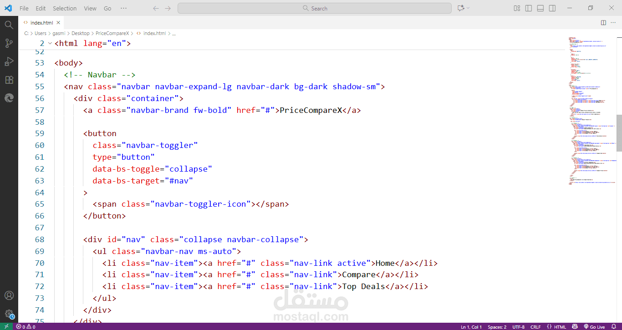Open the Run and Debug view
622x330 pixels.
[x=9, y=61]
